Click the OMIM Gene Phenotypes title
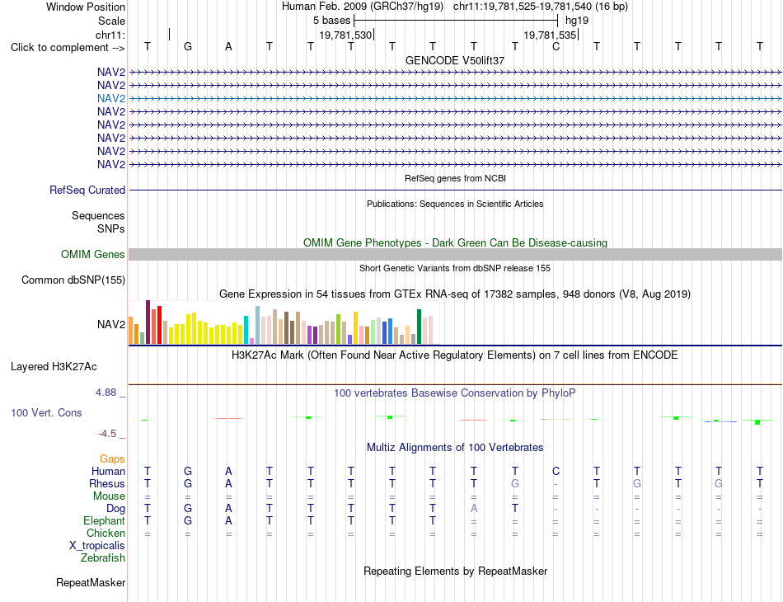The width and height of the screenshot is (783, 602). pos(456,242)
